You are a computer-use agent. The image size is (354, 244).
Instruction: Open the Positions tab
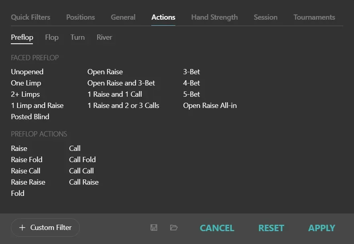pos(80,17)
